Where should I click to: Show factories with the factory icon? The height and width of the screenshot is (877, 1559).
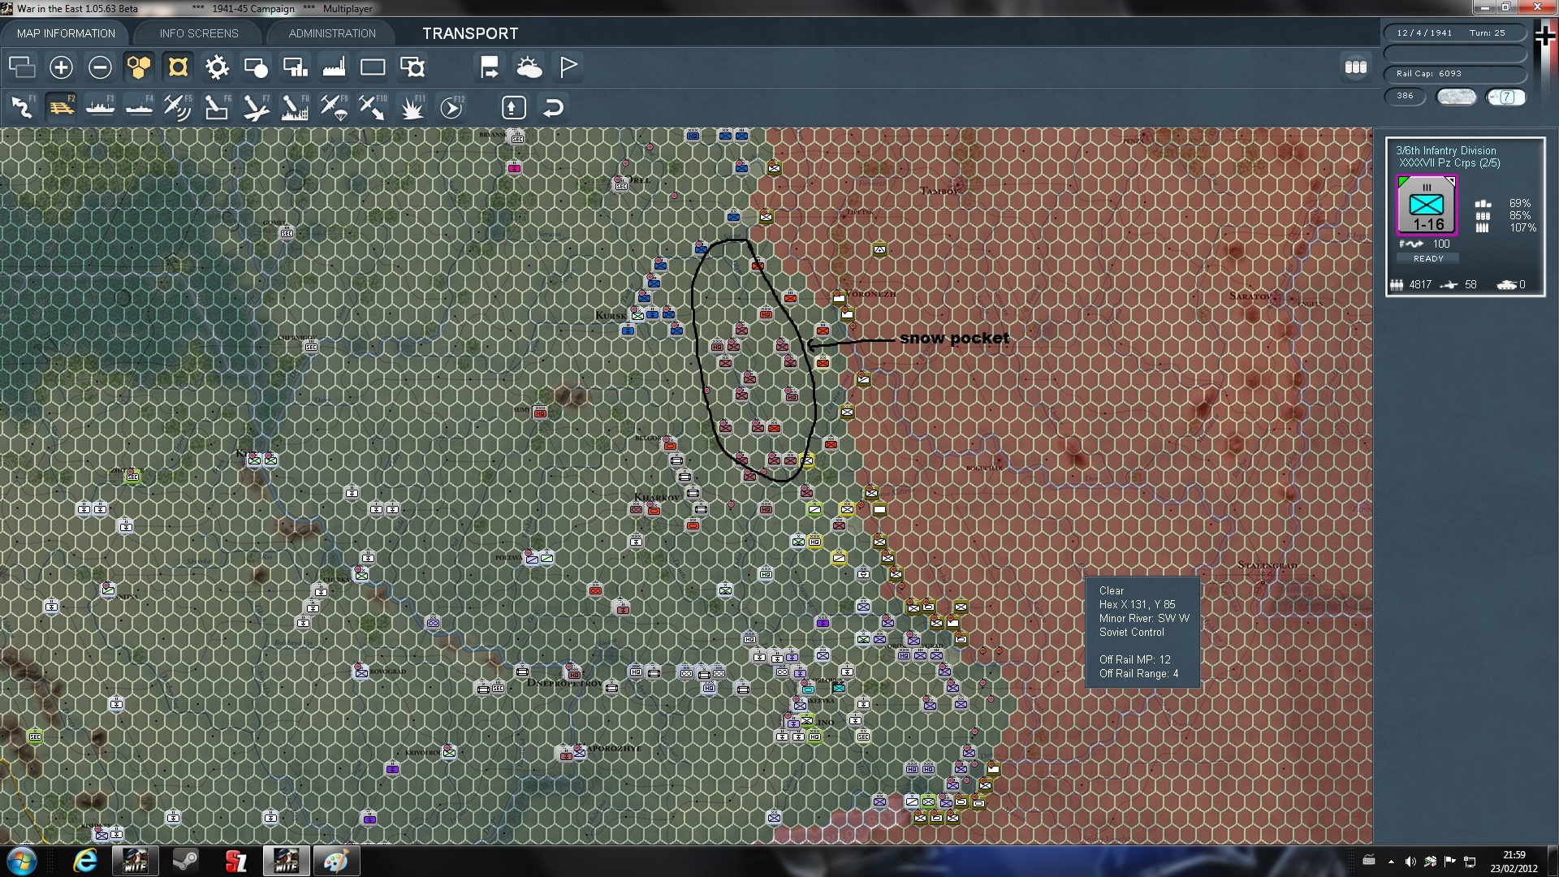(334, 67)
